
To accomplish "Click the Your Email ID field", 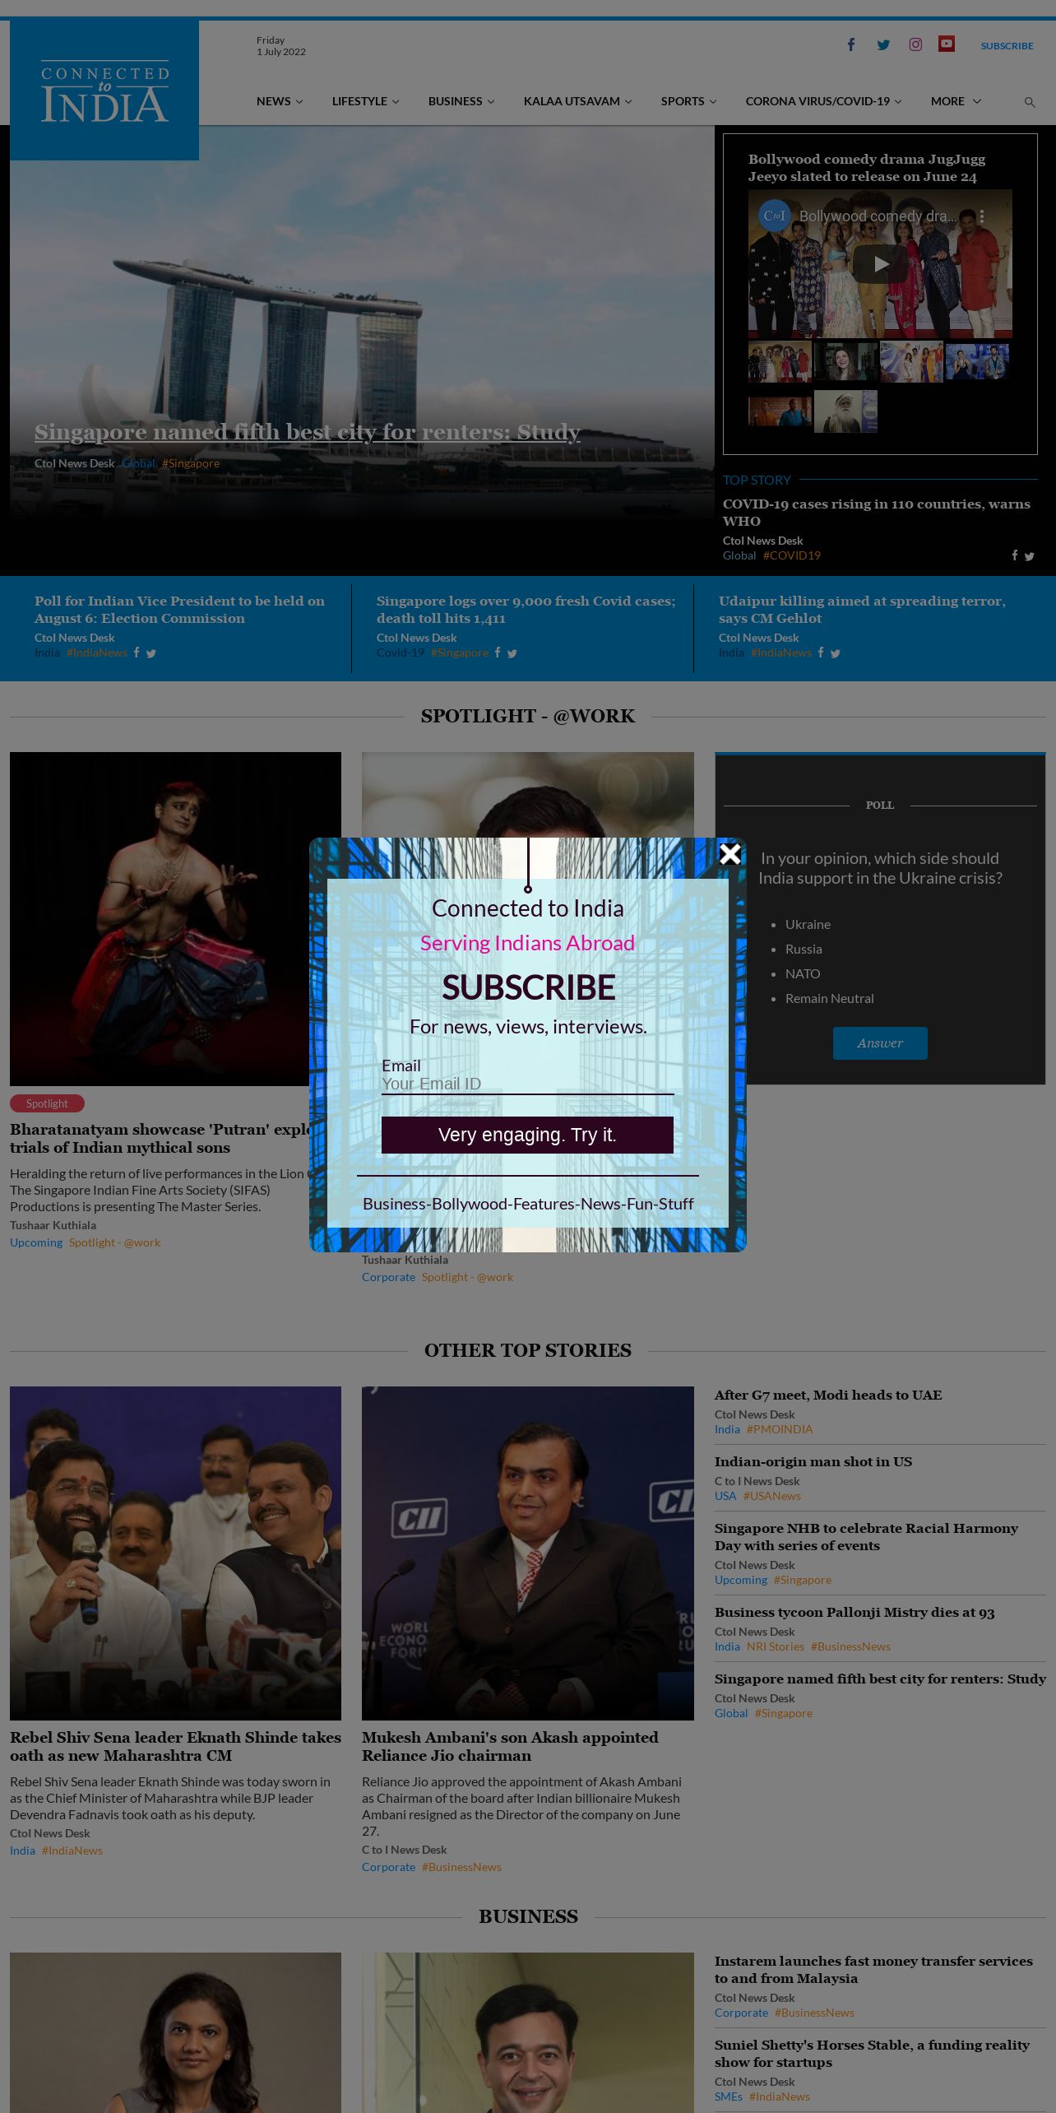I will 527,1084.
